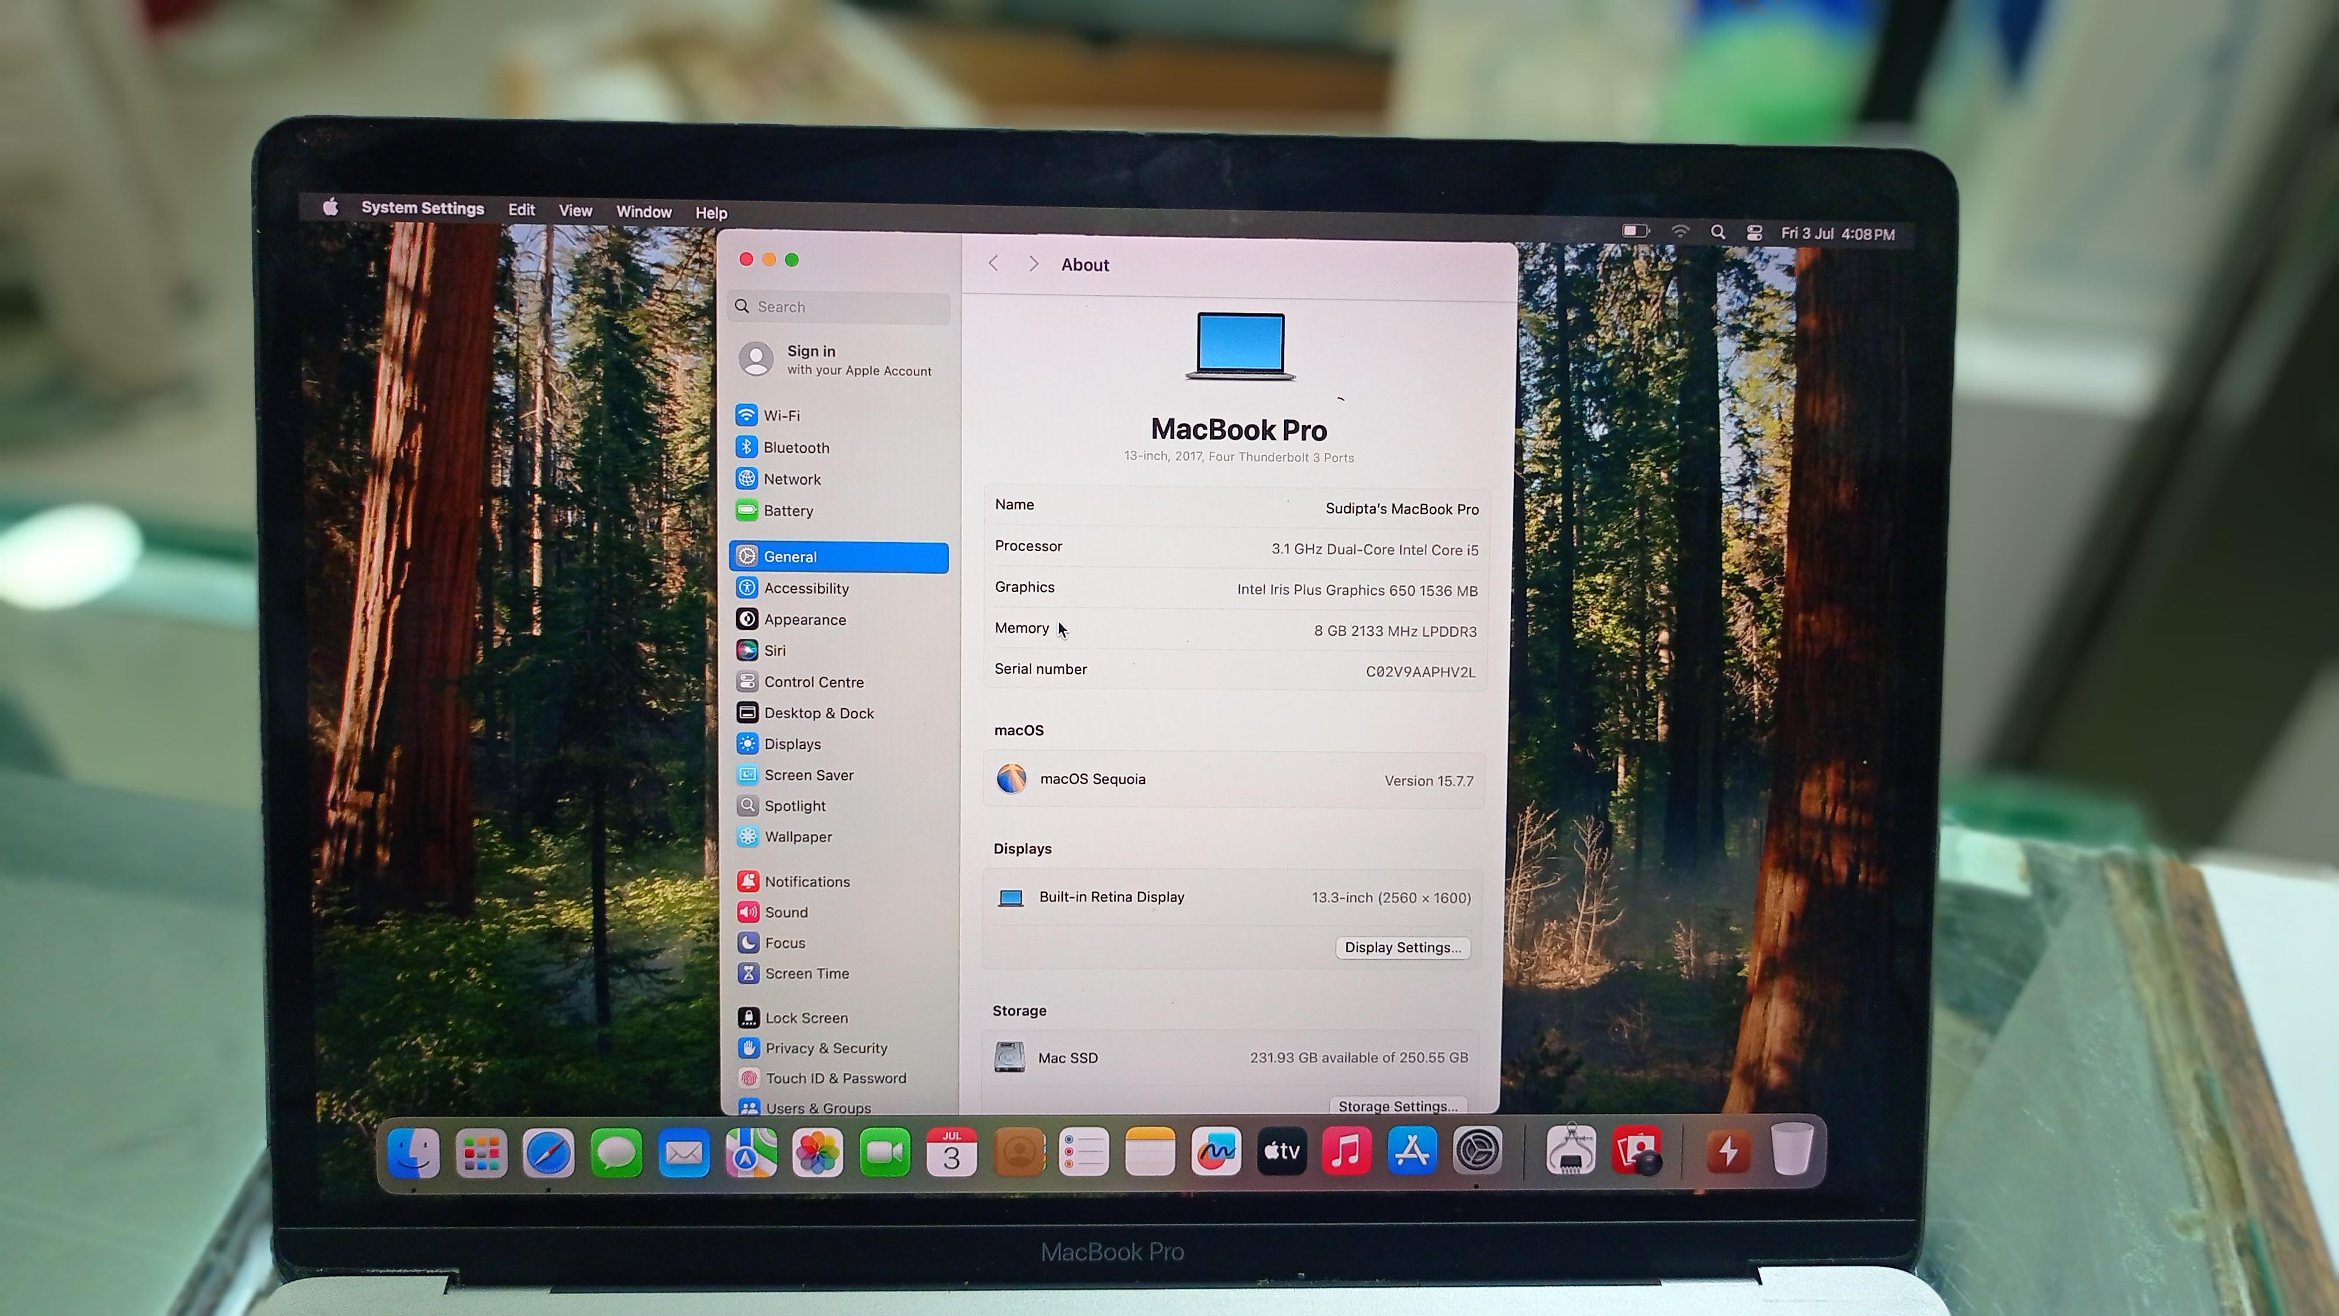Click the date and time in the menu bar

(1838, 233)
